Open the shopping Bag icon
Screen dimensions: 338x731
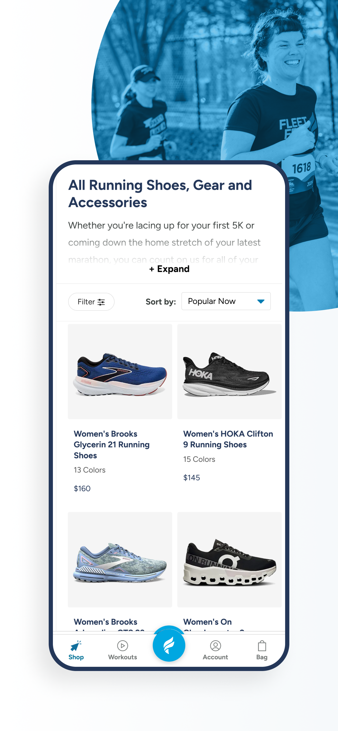point(262,645)
